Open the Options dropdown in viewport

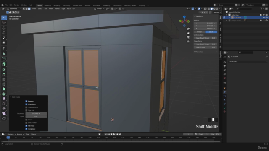pos(217,12)
